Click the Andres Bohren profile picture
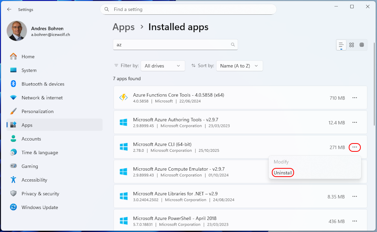377x232 pixels. pyautogui.click(x=17, y=31)
